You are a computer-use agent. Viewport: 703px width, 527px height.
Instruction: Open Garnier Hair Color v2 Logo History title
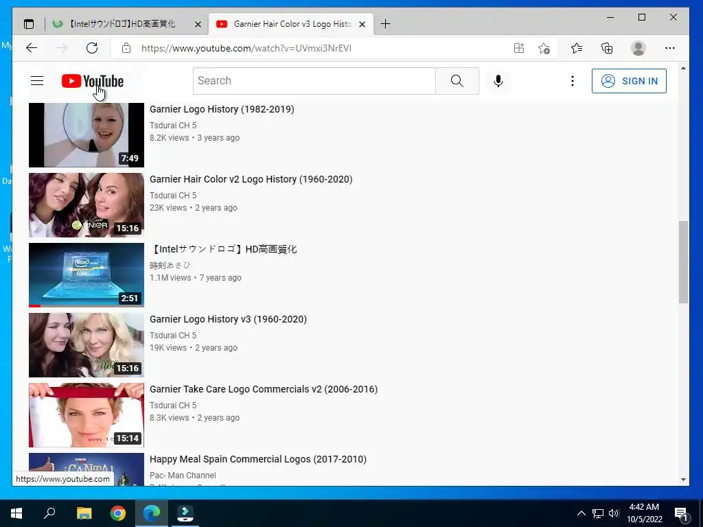[x=251, y=179]
